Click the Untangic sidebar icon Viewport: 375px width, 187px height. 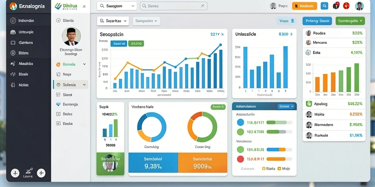pos(13,32)
